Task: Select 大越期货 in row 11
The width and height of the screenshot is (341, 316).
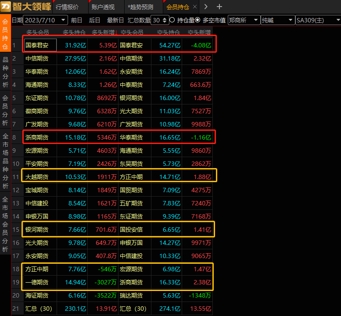Action: point(40,177)
